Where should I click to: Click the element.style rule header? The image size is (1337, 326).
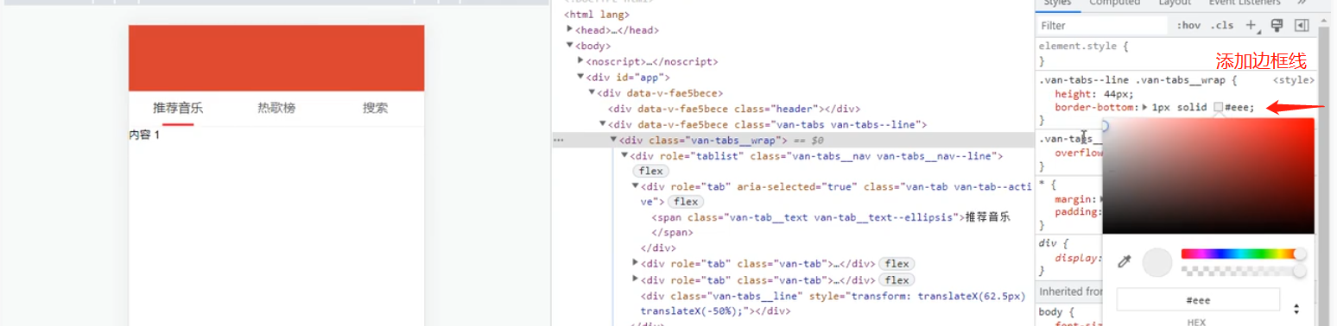click(1083, 46)
